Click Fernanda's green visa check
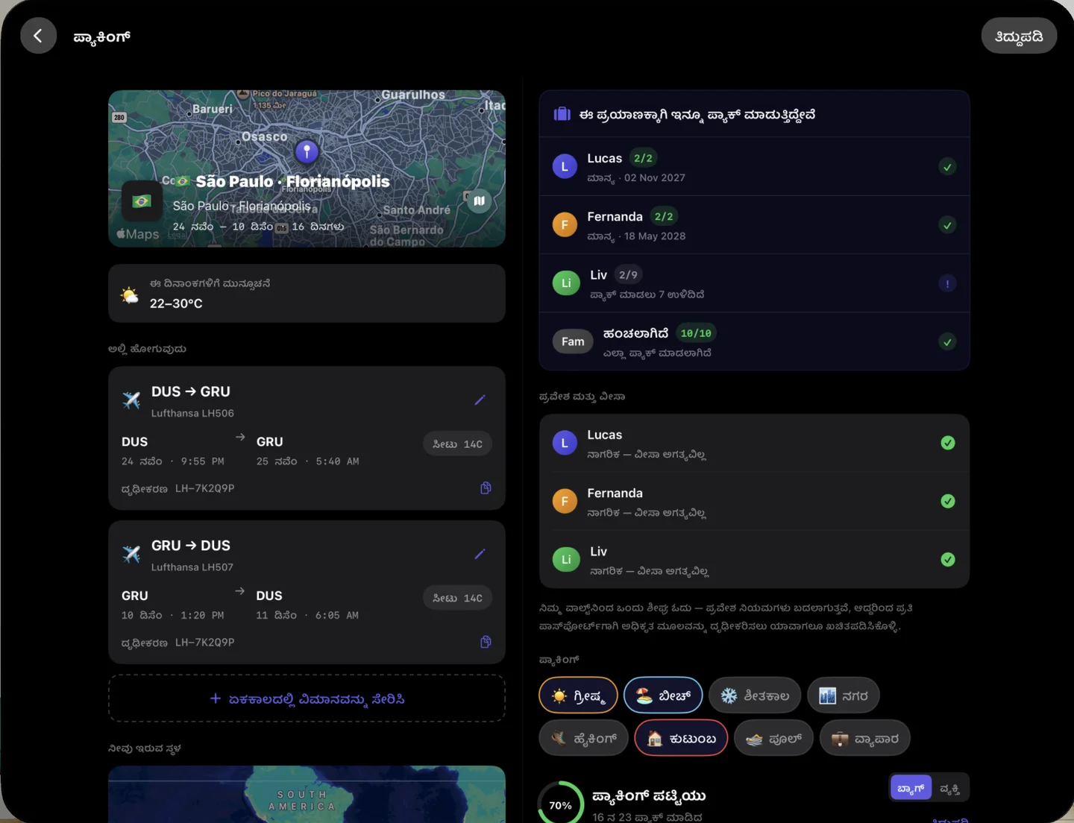The width and height of the screenshot is (1074, 823). pyautogui.click(x=948, y=501)
